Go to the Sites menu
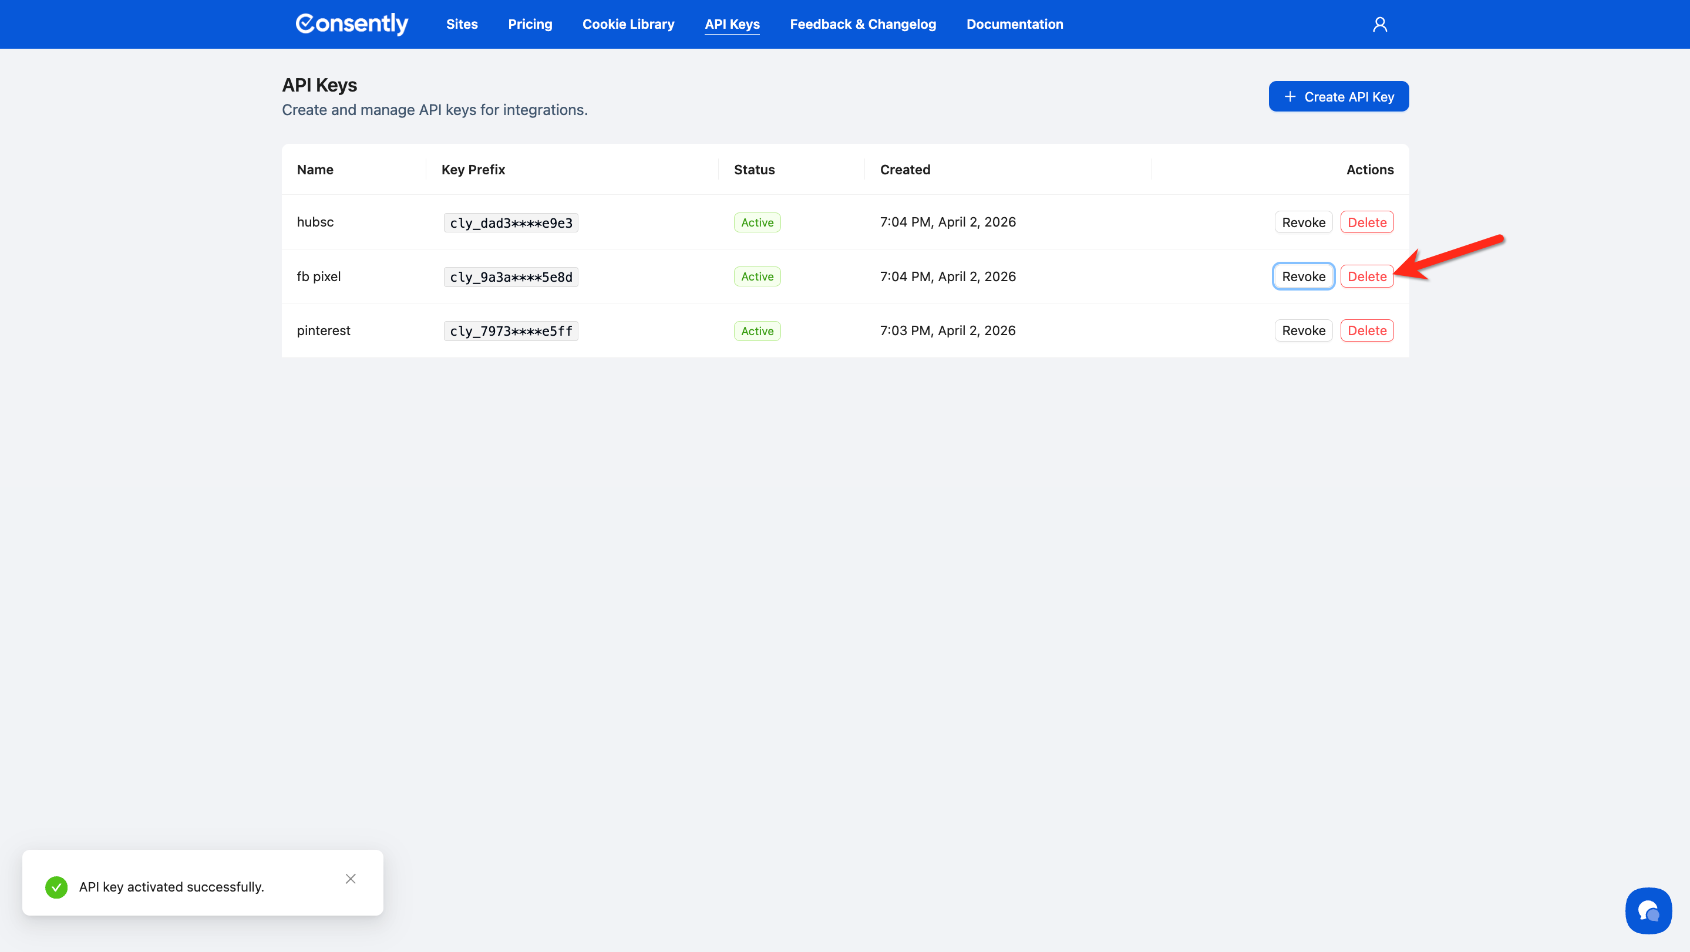1690x952 pixels. (462, 24)
